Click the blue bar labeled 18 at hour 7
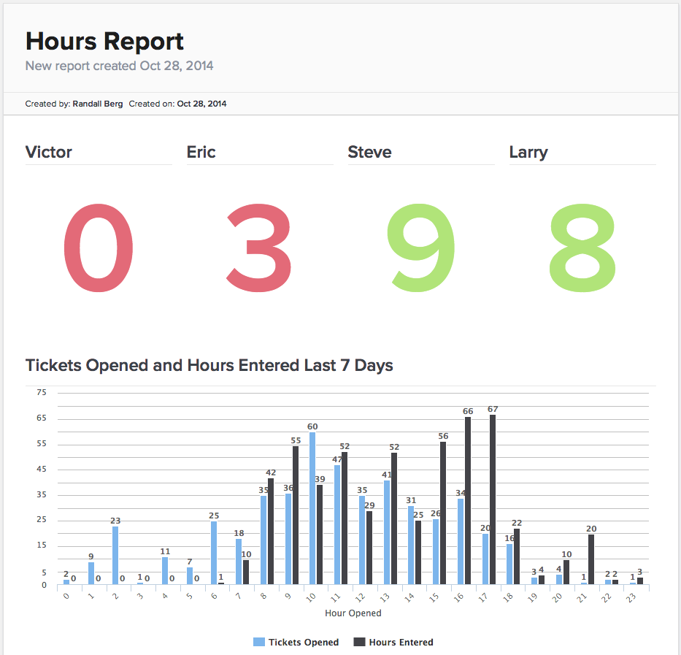 click(239, 562)
